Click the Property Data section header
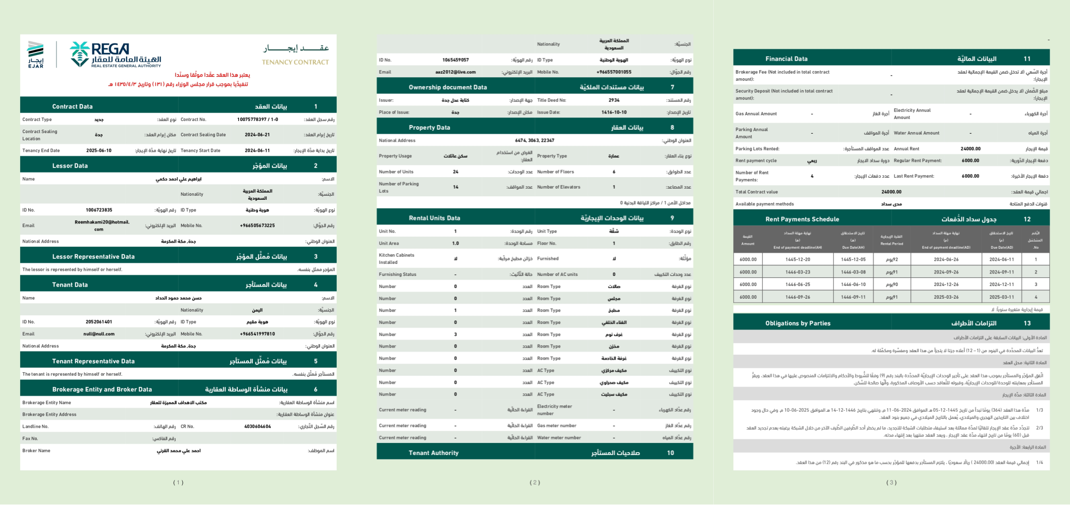Viewport: 1070px width, 505px height. coord(429,128)
